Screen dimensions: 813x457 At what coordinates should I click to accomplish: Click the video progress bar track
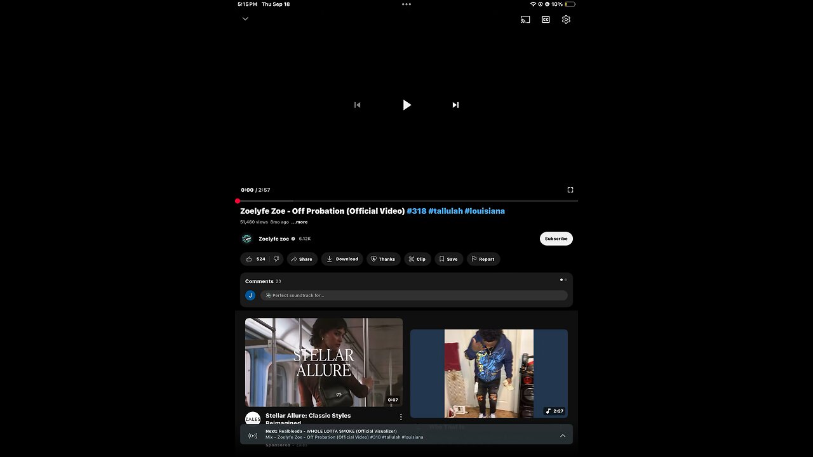[x=406, y=201]
